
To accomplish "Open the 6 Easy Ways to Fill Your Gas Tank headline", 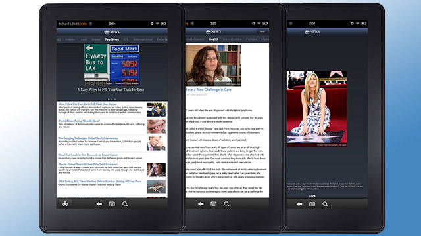I will (x=111, y=90).
